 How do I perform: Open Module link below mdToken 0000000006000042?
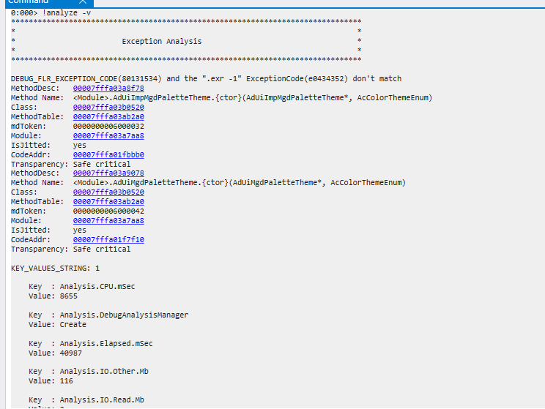point(108,220)
